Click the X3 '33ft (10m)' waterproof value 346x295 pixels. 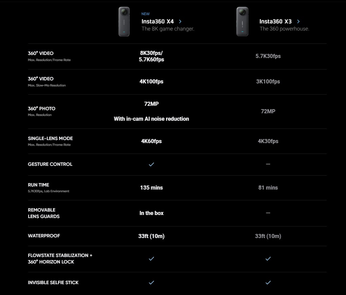pyautogui.click(x=268, y=236)
